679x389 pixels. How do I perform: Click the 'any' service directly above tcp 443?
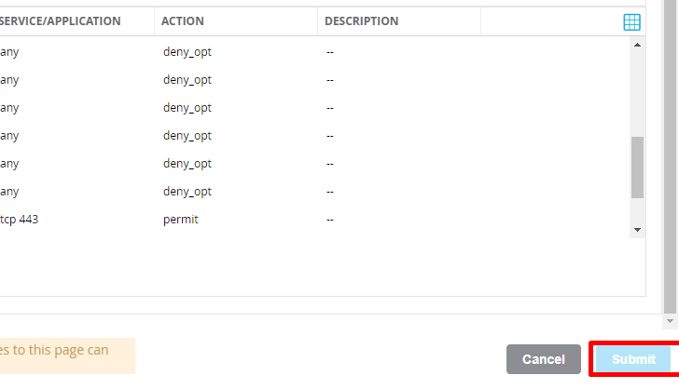tap(9, 192)
